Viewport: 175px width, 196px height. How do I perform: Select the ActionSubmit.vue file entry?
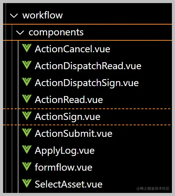[74, 134]
